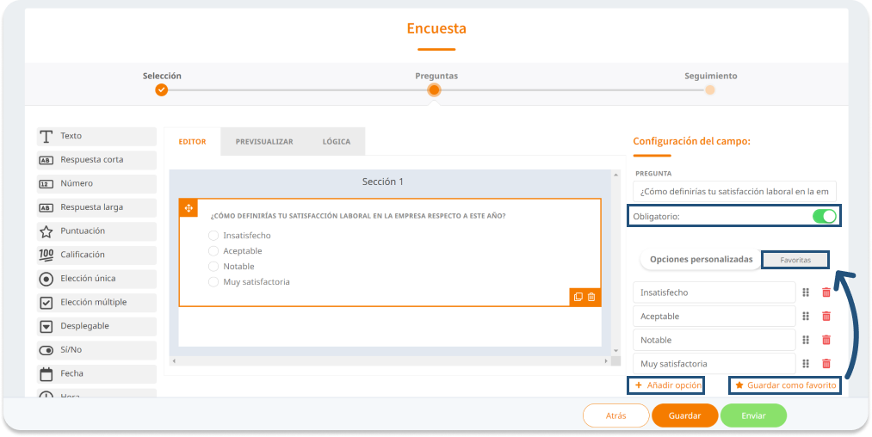Click Añadir opción link

coord(667,385)
